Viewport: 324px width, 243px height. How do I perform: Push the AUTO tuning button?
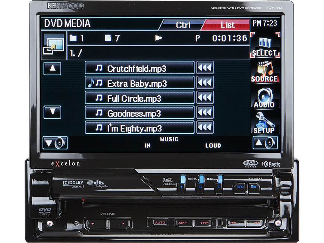160,223
